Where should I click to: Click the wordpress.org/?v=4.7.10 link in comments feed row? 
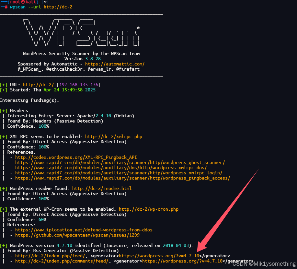pos(182,261)
